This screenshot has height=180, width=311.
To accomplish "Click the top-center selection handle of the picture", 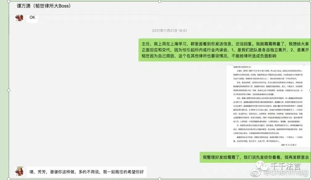I will tap(160, 1).
